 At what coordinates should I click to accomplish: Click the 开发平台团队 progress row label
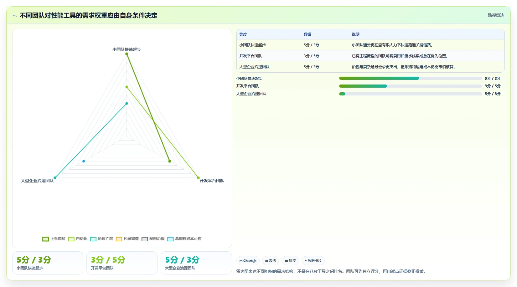(x=247, y=86)
